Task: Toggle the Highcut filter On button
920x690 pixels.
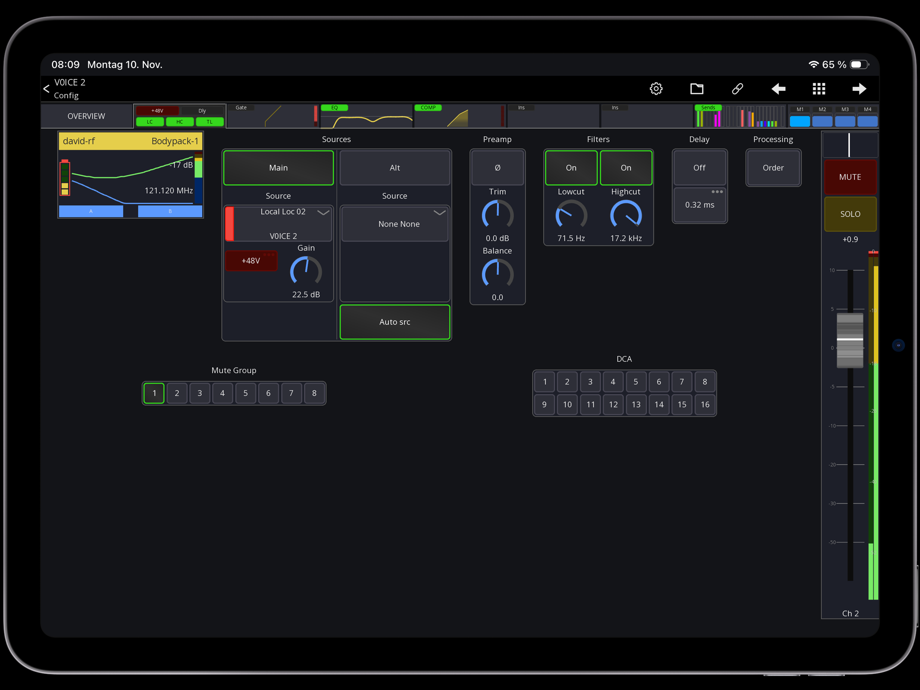Action: tap(625, 167)
